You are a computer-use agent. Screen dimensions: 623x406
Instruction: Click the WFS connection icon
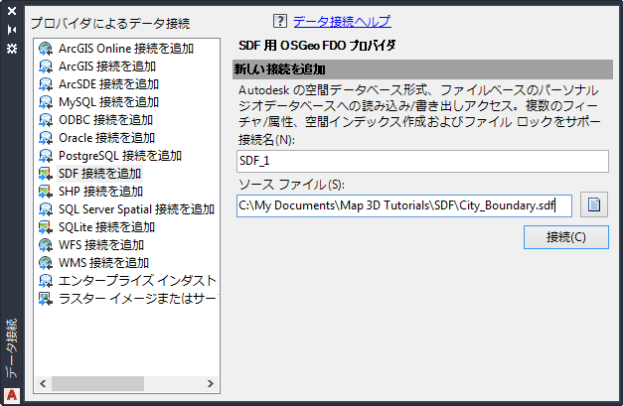point(46,245)
